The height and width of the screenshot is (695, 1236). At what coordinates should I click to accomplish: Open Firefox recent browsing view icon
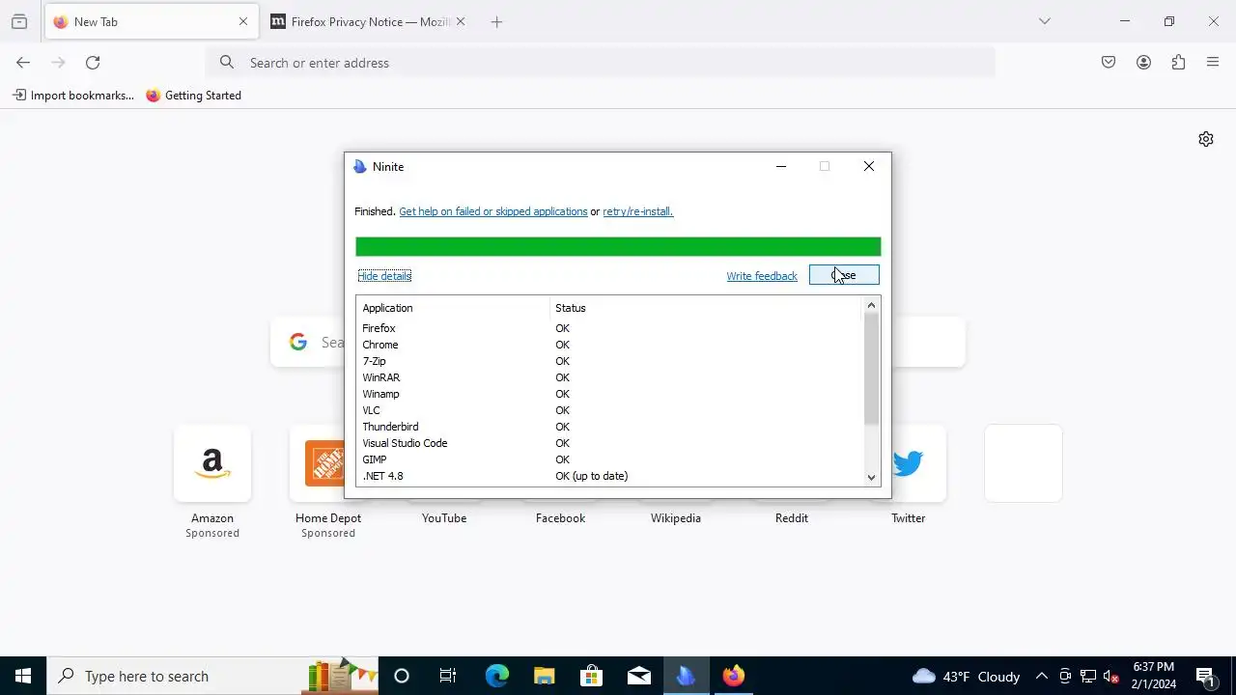pos(19,21)
